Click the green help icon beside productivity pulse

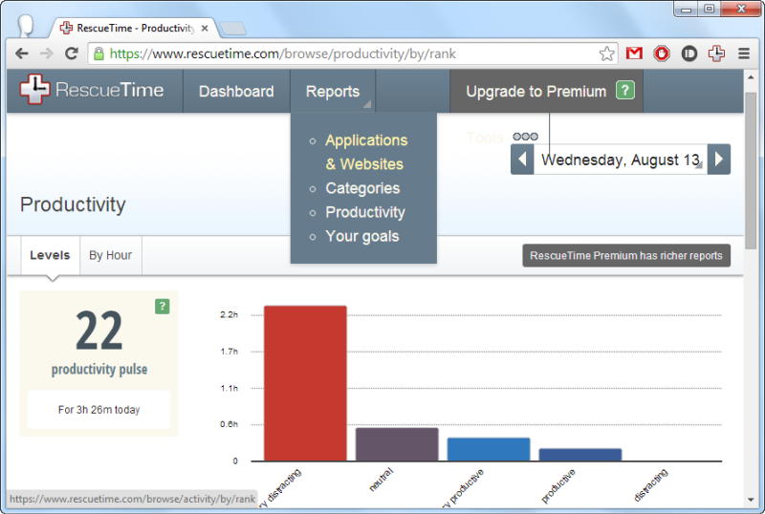[x=162, y=307]
